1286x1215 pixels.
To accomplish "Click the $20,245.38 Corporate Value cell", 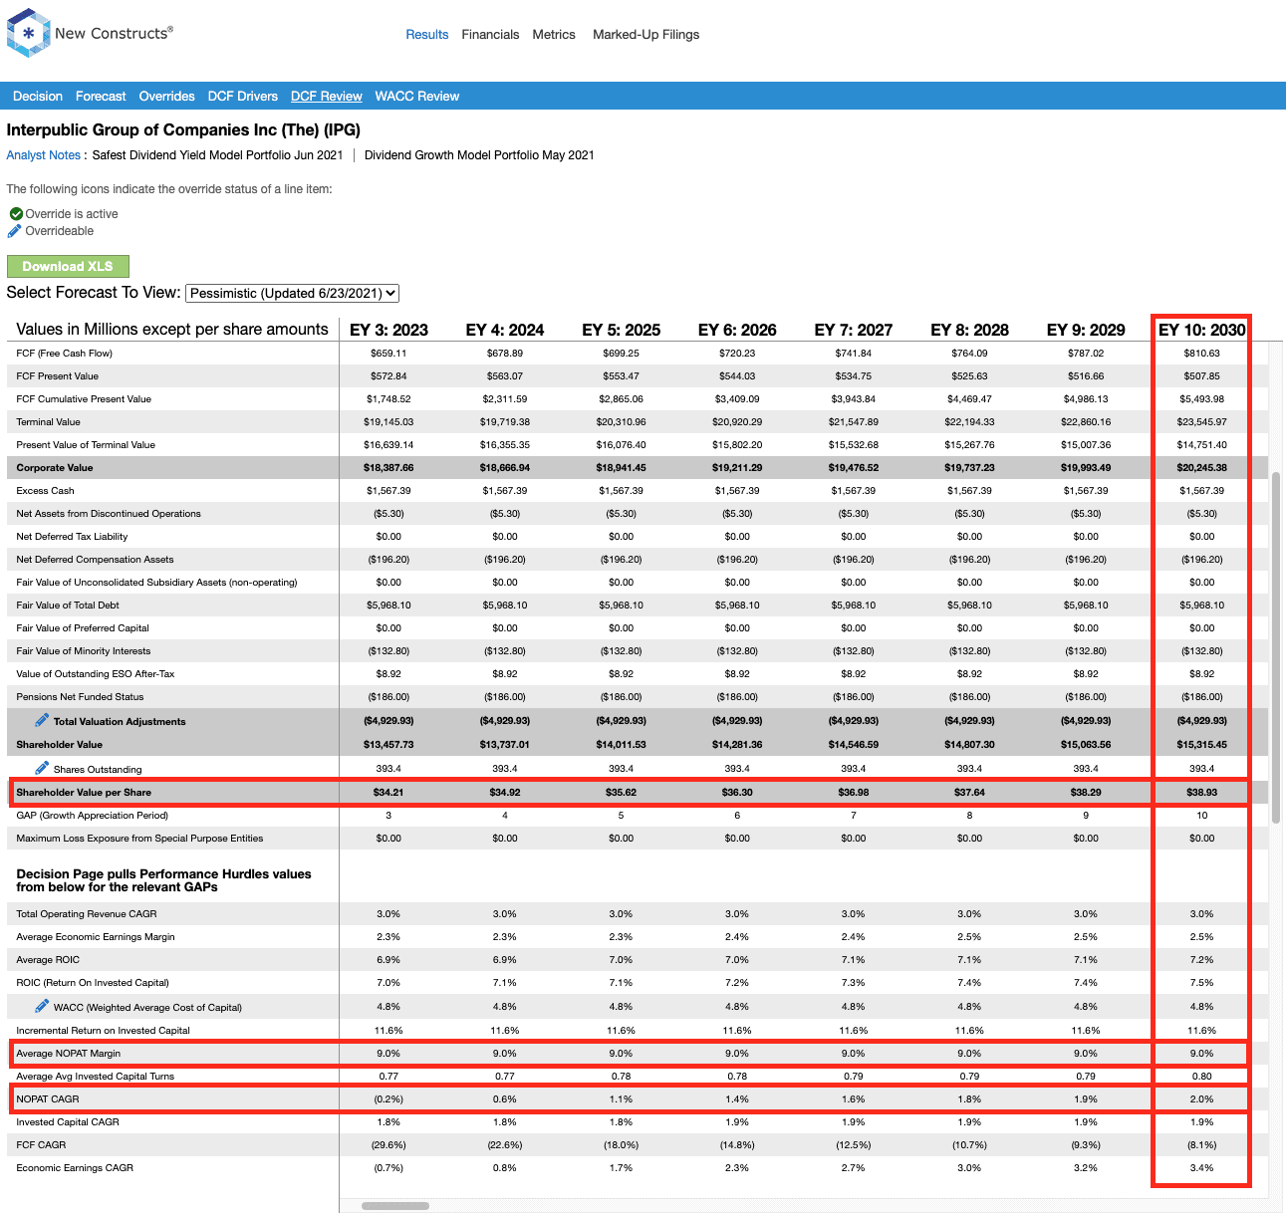I will point(1202,468).
